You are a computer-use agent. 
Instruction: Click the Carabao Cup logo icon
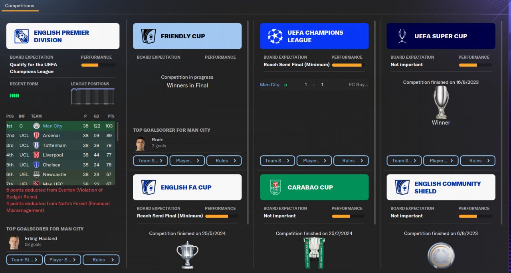tap(275, 187)
